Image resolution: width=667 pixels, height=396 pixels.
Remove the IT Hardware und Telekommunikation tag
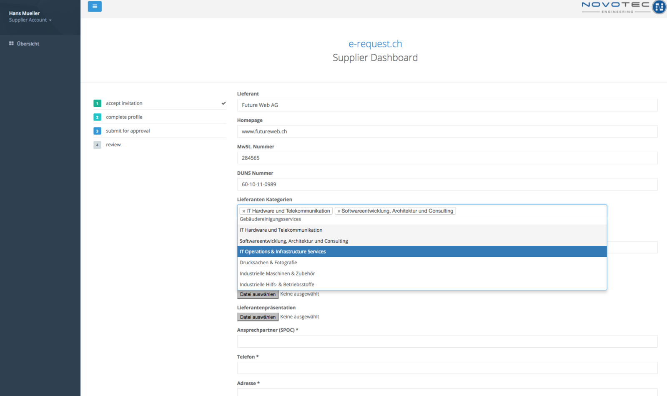(x=244, y=211)
